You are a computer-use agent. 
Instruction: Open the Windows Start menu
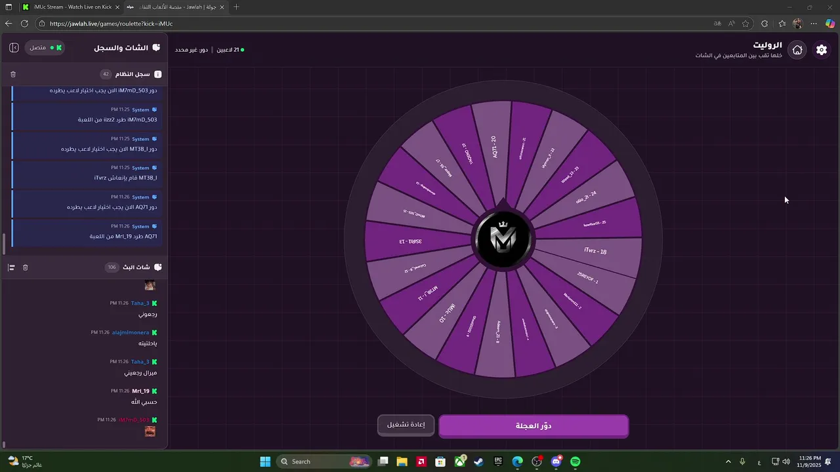coord(265,462)
